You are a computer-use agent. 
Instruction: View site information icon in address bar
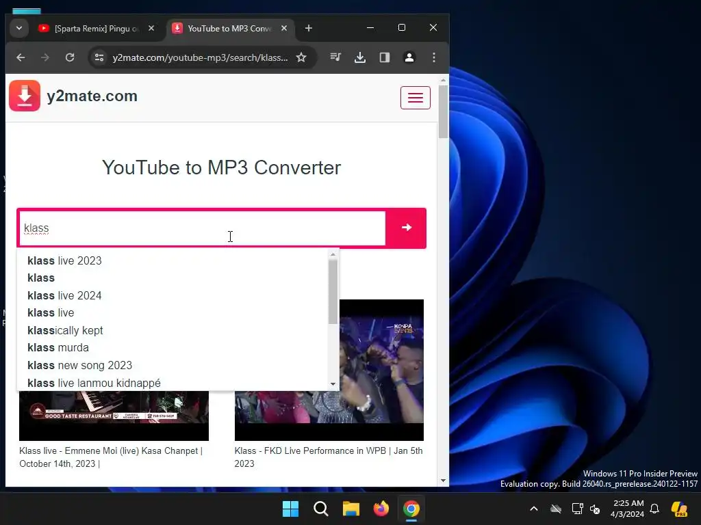pos(99,57)
